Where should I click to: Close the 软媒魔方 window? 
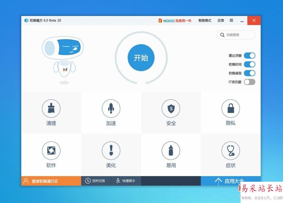click(254, 21)
